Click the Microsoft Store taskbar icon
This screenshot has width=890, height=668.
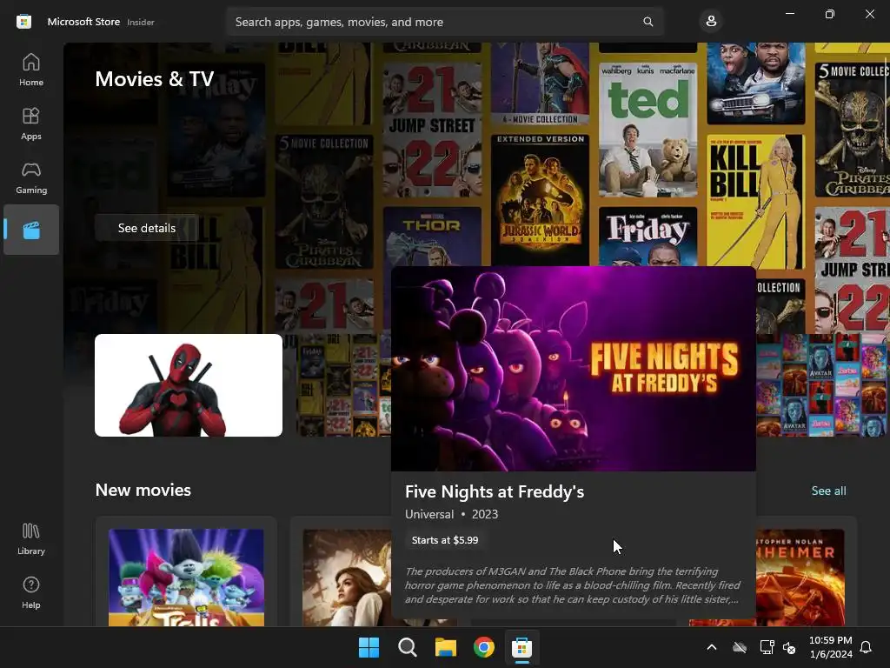521,647
